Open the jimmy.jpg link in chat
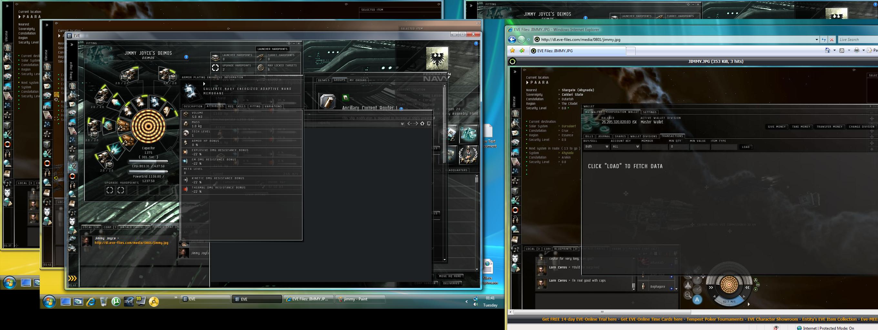The height and width of the screenshot is (330, 878). point(132,243)
